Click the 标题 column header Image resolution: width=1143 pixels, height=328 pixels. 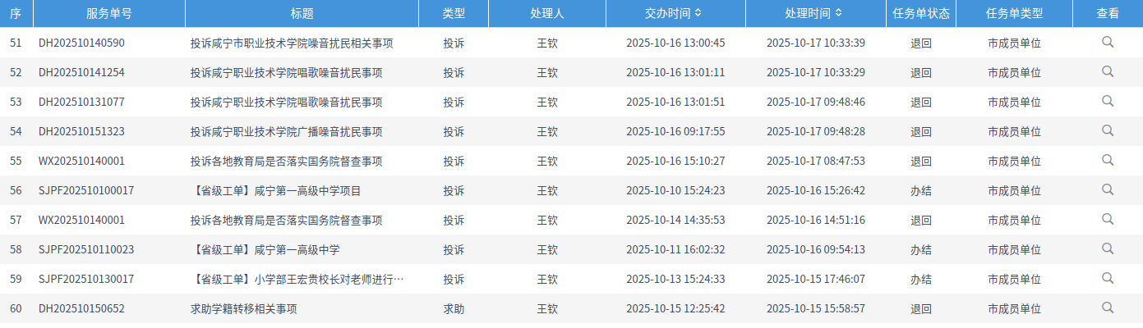pos(302,13)
